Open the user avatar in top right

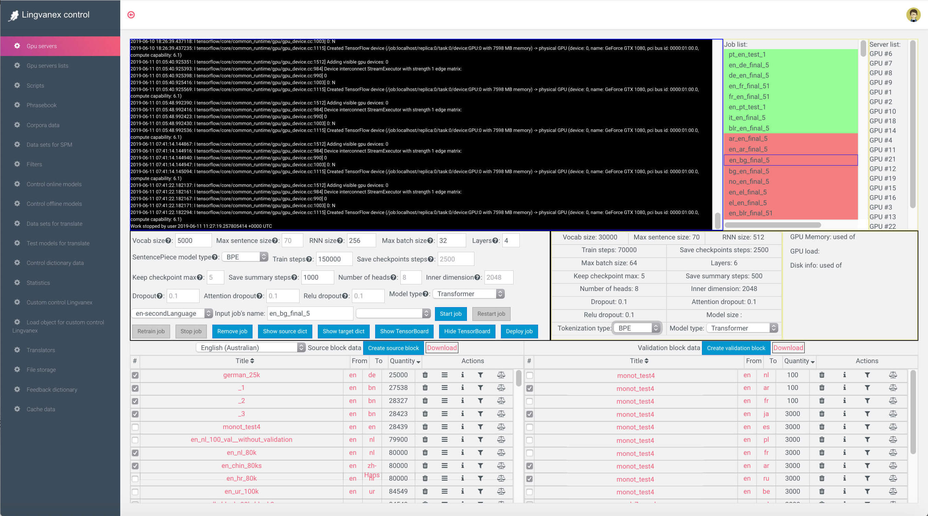point(913,15)
